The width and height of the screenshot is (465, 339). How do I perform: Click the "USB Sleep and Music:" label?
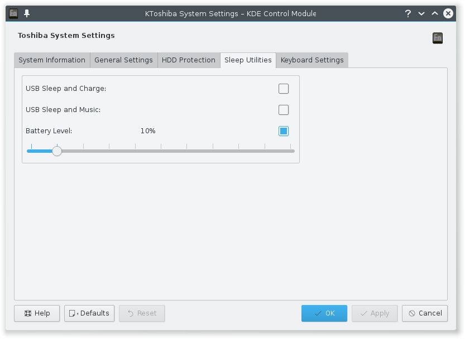tap(63, 110)
